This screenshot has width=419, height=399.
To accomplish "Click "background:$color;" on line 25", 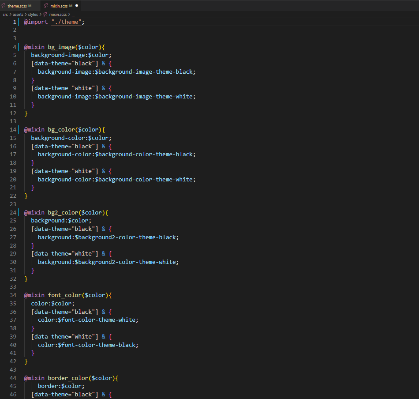I will click(x=61, y=221).
